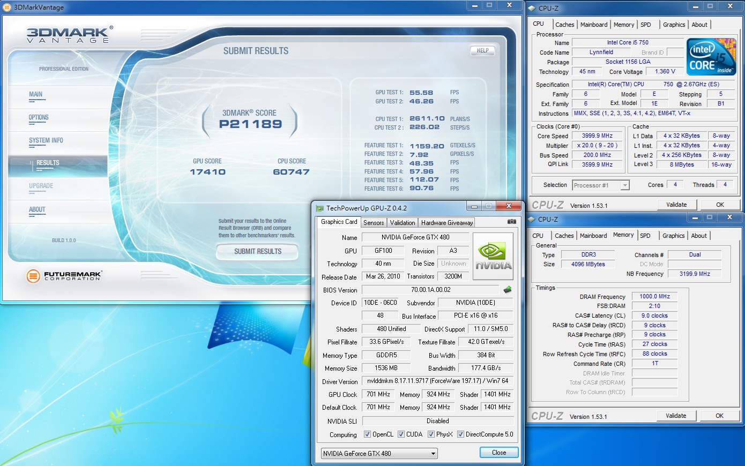
Task: Open MAIN section in 3DMark sidebar
Action: click(36, 95)
